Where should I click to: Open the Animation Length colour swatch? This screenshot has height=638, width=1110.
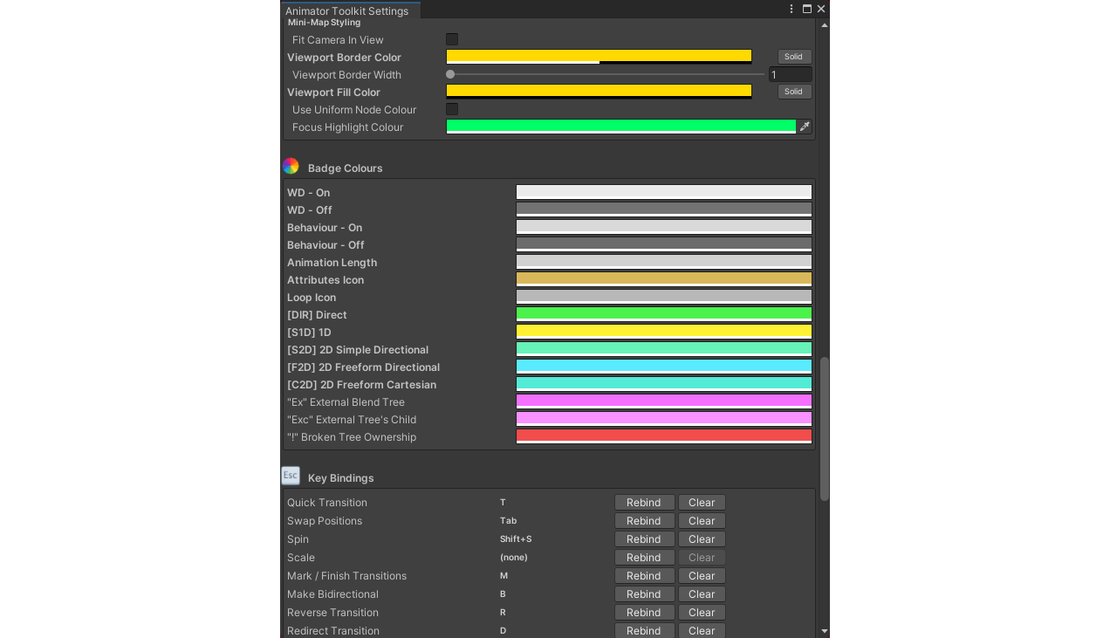(664, 262)
